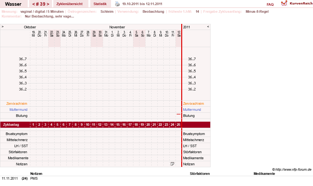Go to next cycle with the '>' arrow

click(48, 4)
